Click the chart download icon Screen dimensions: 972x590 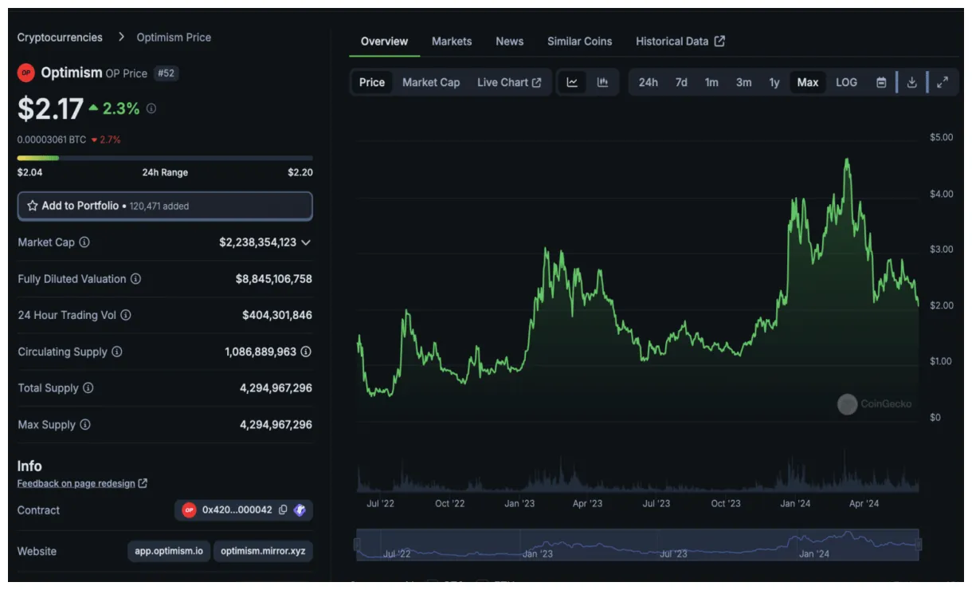[911, 82]
